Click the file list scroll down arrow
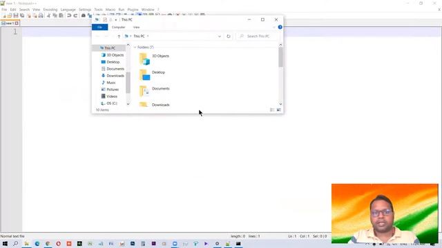Screen dimensions: 442x248 coord(280,104)
